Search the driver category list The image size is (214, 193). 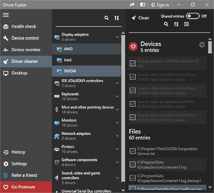[107, 18]
